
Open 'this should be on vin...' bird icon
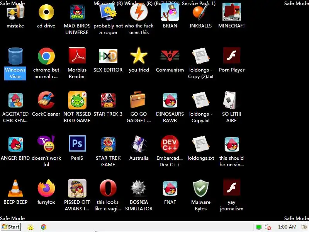231,144
